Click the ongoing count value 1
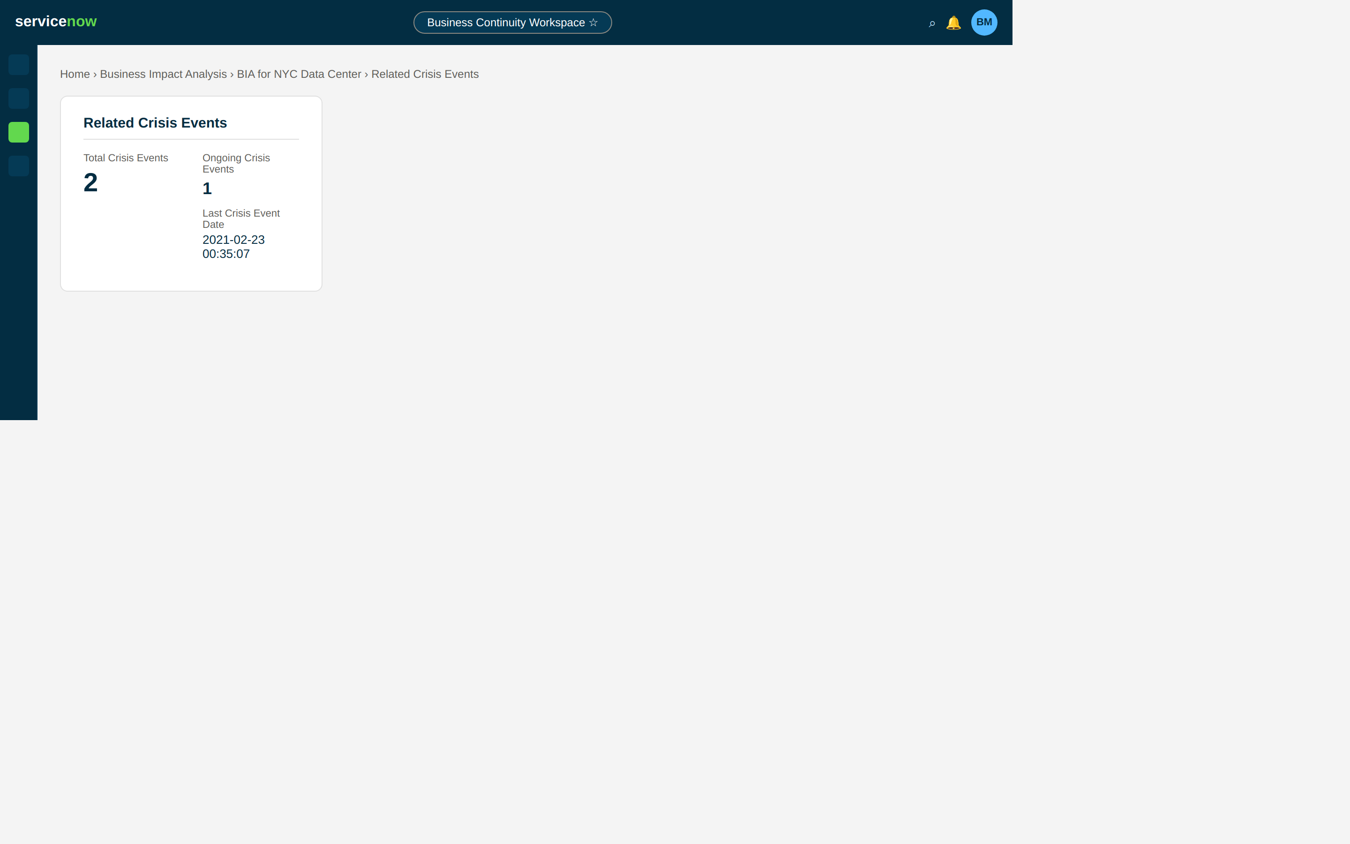Image resolution: width=1350 pixels, height=844 pixels. [x=207, y=188]
